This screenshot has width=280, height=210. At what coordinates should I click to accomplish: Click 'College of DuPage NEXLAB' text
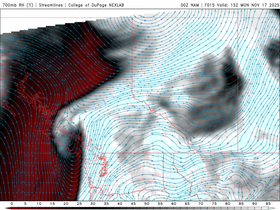96,5
